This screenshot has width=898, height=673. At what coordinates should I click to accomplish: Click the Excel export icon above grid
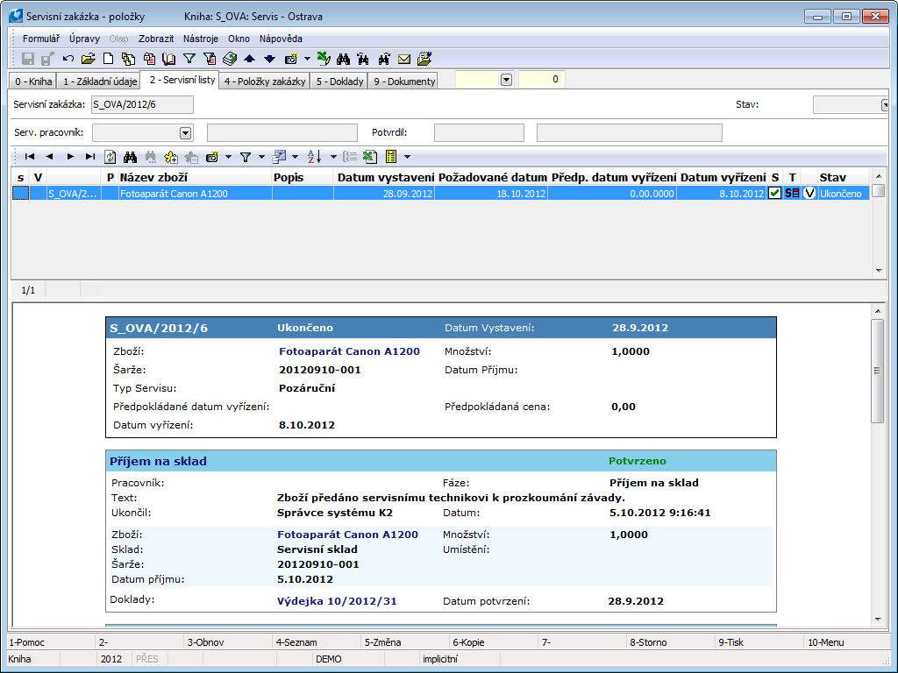click(370, 157)
